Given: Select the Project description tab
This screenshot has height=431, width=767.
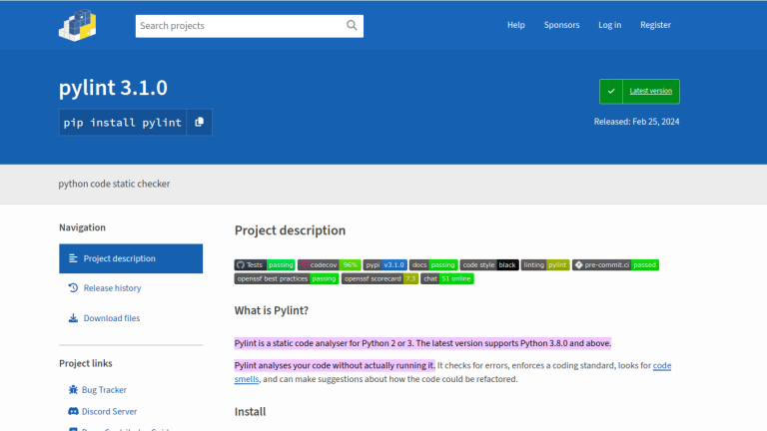Looking at the screenshot, I should click(x=131, y=258).
